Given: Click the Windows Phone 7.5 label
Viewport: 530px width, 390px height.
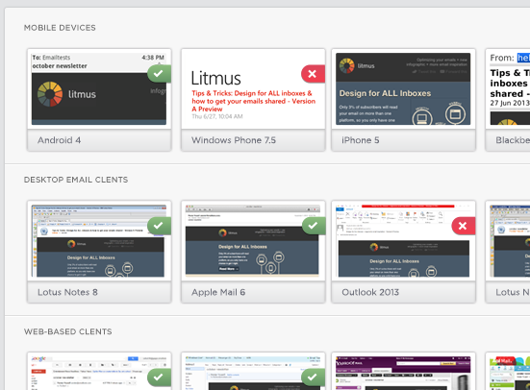Looking at the screenshot, I should [234, 140].
